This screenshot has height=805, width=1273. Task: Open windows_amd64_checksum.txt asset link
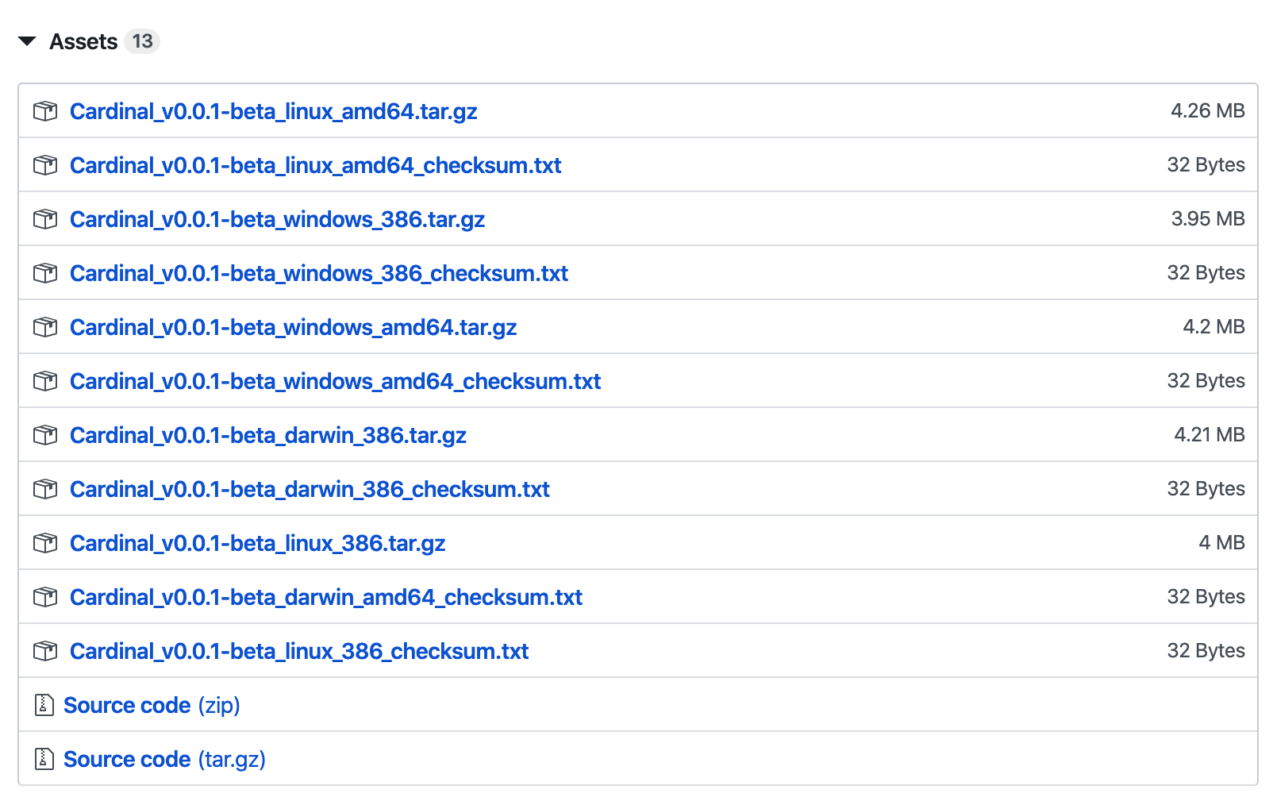coord(335,381)
